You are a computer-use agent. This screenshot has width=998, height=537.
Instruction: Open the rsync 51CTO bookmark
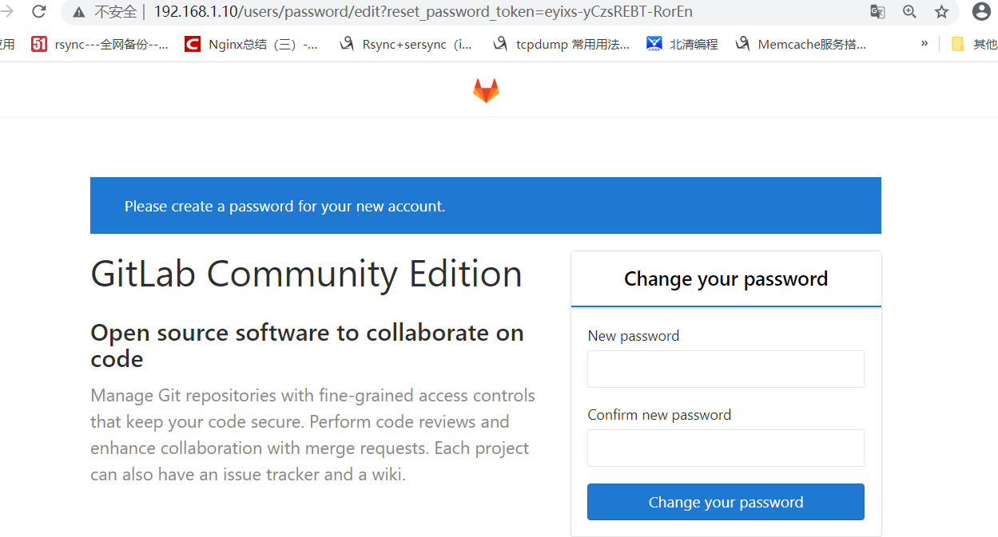100,45
